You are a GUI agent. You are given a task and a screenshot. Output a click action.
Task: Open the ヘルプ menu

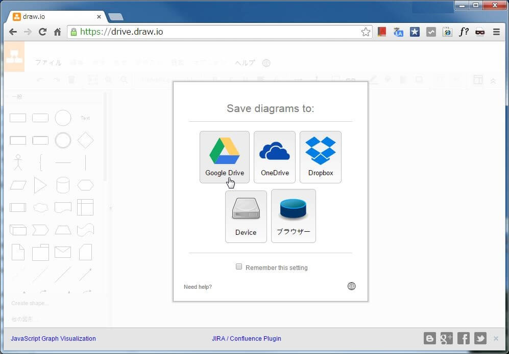pyautogui.click(x=245, y=63)
